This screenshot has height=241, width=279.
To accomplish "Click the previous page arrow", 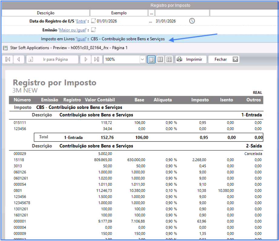I will tap(18, 59).
